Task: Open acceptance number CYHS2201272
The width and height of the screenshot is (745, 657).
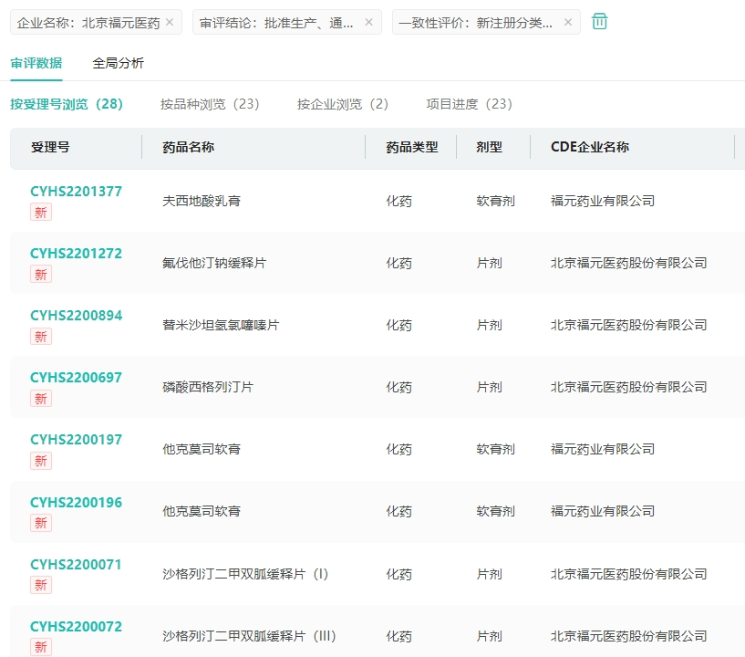Action: (x=76, y=254)
